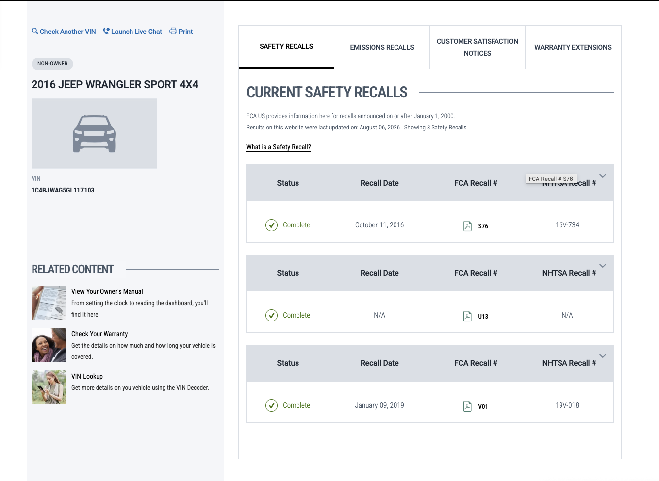Open the Check Your Warranty link
Image resolution: width=659 pixels, height=481 pixels.
pos(99,334)
